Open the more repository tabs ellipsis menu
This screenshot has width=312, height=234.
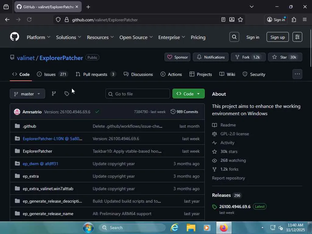[x=297, y=74]
